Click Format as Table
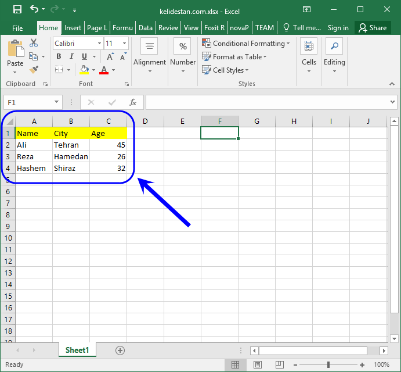This screenshot has height=372, width=401. pyautogui.click(x=234, y=57)
